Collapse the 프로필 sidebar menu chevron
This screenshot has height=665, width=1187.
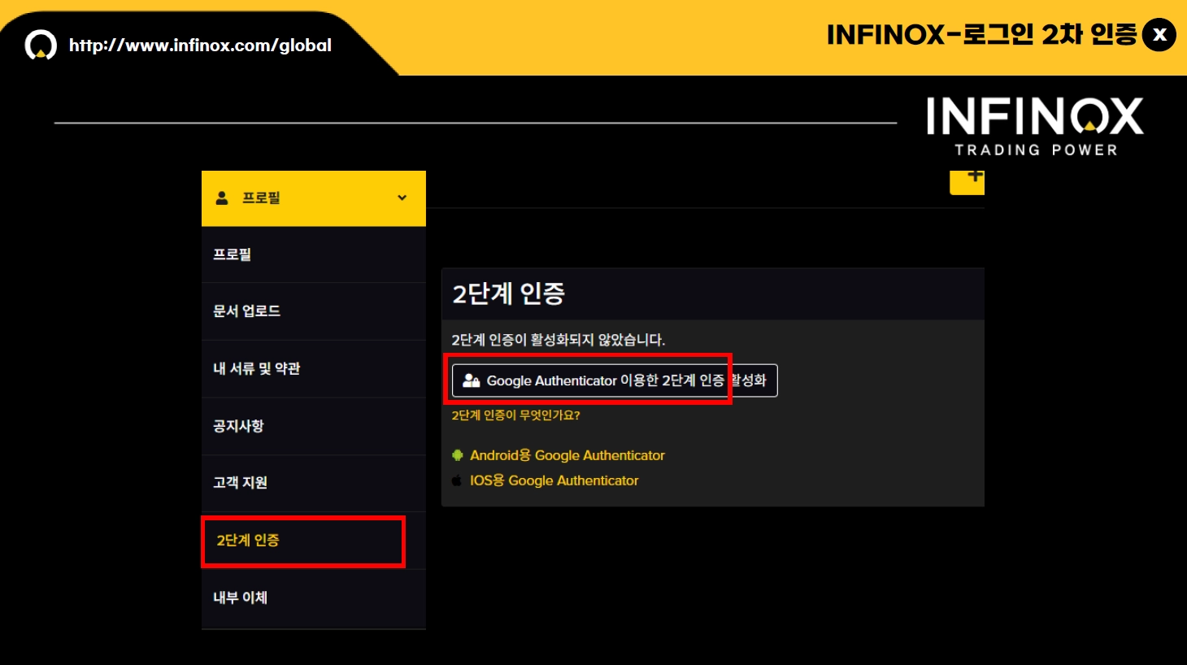point(402,198)
